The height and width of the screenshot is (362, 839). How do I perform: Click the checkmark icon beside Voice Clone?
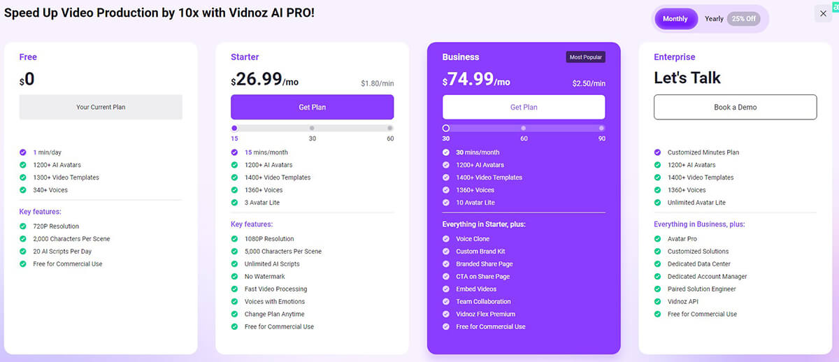446,239
